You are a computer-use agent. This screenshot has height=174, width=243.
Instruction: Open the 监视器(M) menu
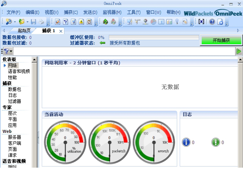112,12
